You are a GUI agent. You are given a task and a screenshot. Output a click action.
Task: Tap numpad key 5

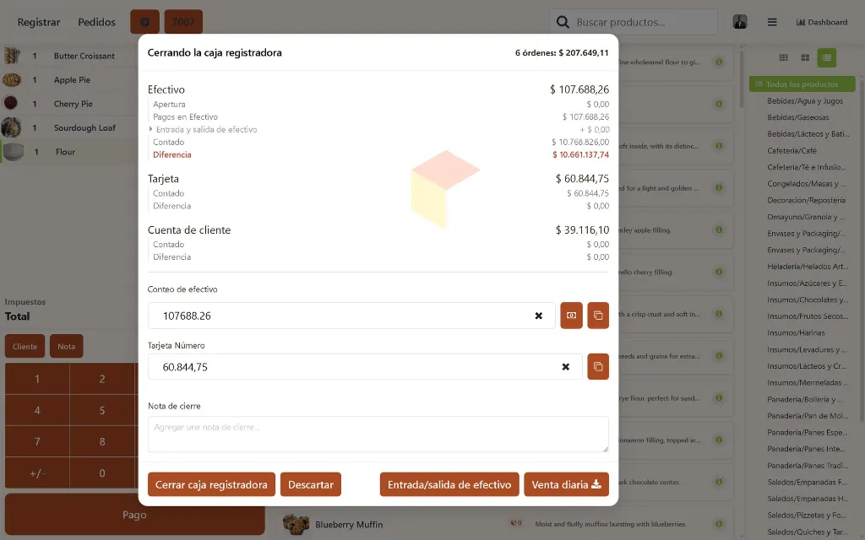[102, 410]
